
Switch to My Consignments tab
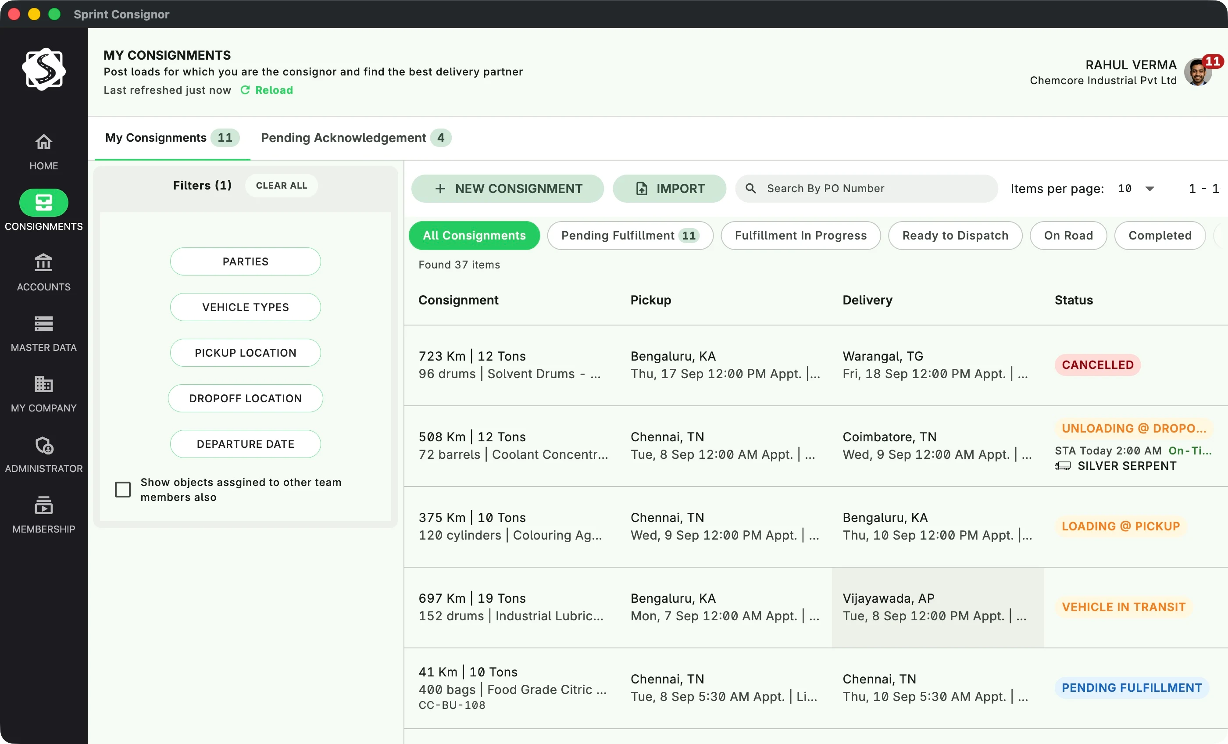click(172, 138)
